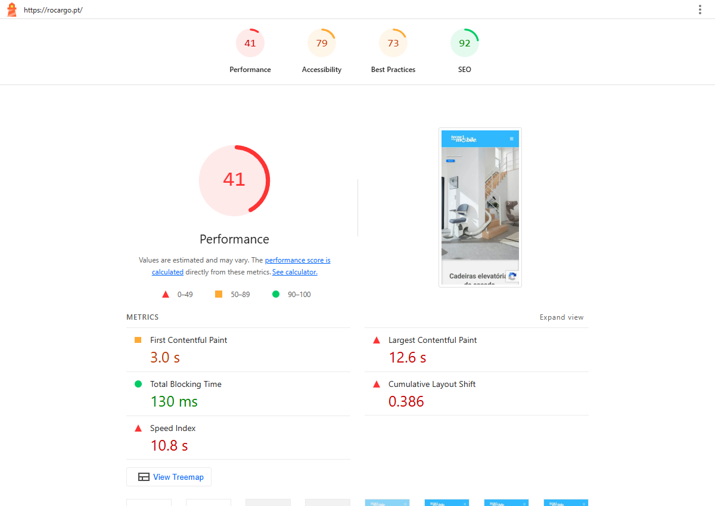Jump to the Best Practices category gauge
715x506 pixels.
tap(393, 52)
